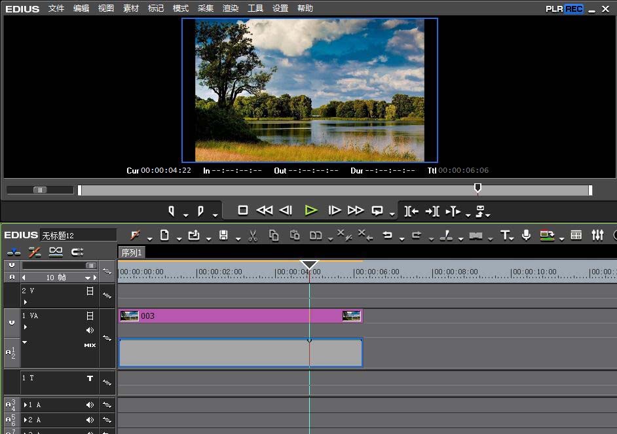Open drop-down next to undo icon

(402, 239)
